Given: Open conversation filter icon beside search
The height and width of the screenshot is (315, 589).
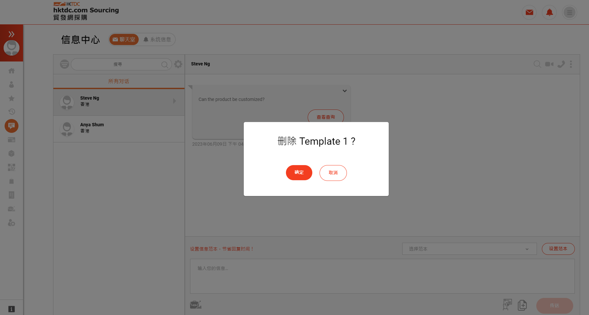Looking at the screenshot, I should (x=65, y=64).
